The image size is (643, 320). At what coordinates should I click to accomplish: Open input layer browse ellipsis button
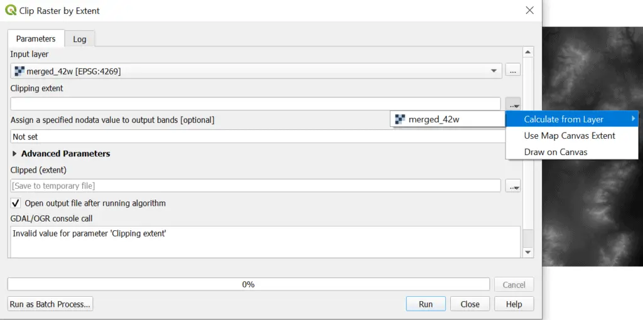(512, 71)
